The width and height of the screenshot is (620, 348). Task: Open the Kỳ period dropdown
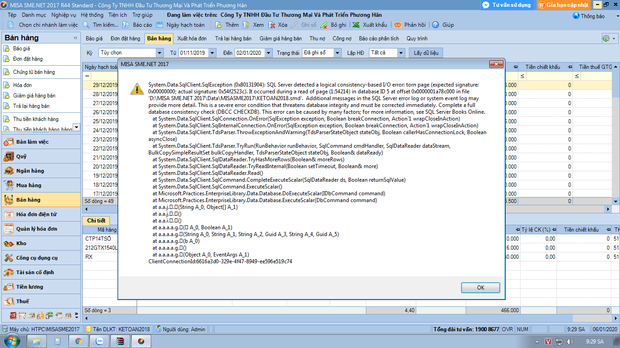159,53
